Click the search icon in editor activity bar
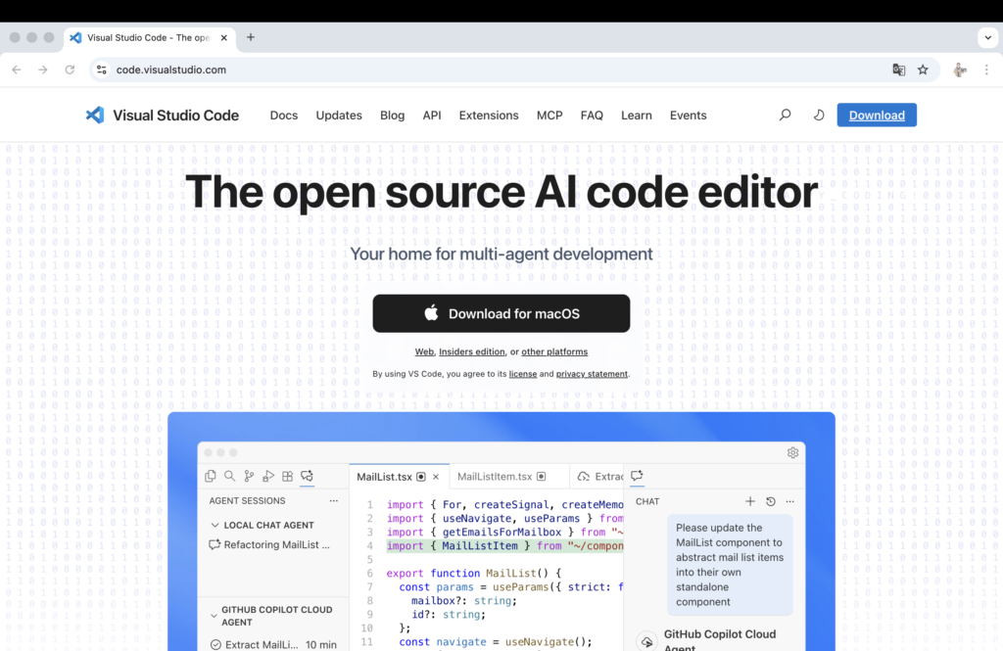The image size is (1003, 651). (229, 476)
